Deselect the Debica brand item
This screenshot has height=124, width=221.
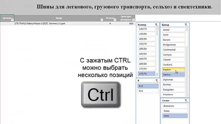[x=173, y=75]
